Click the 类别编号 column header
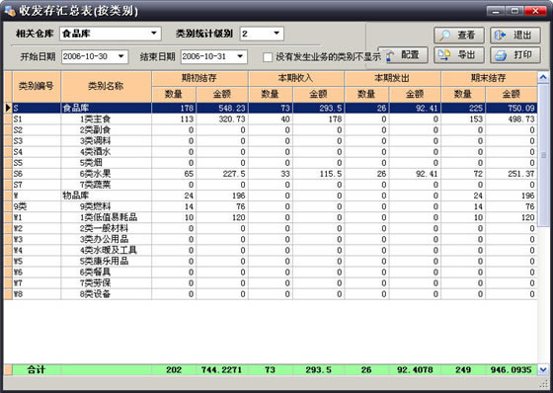553x393 pixels. pyautogui.click(x=37, y=87)
